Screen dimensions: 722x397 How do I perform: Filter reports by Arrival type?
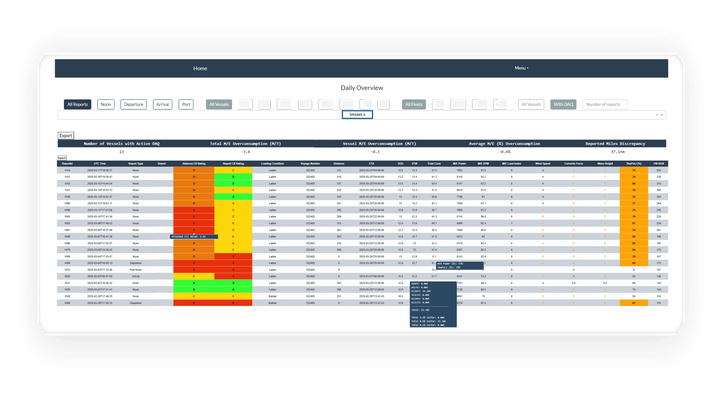coord(162,105)
